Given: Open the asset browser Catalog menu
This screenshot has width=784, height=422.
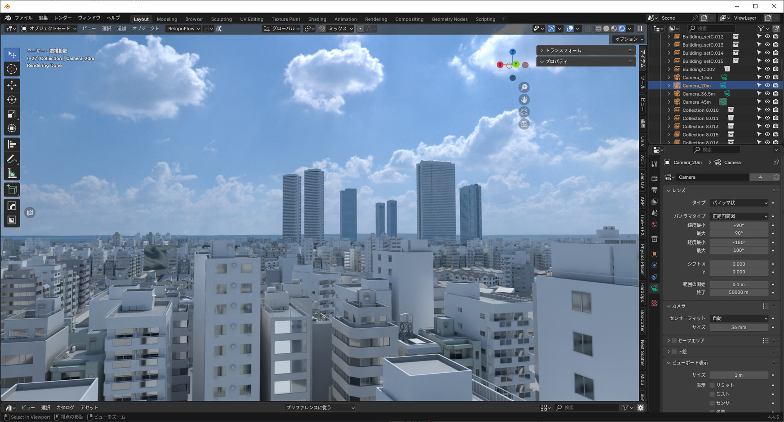Looking at the screenshot, I should (65, 408).
